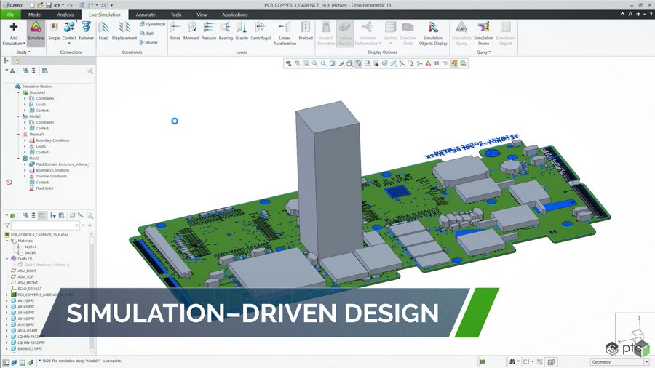Open the Study group dropdown
The image size is (655, 368).
(23, 52)
